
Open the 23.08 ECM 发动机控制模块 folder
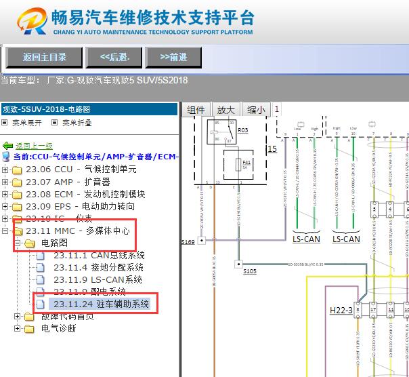[85, 194]
